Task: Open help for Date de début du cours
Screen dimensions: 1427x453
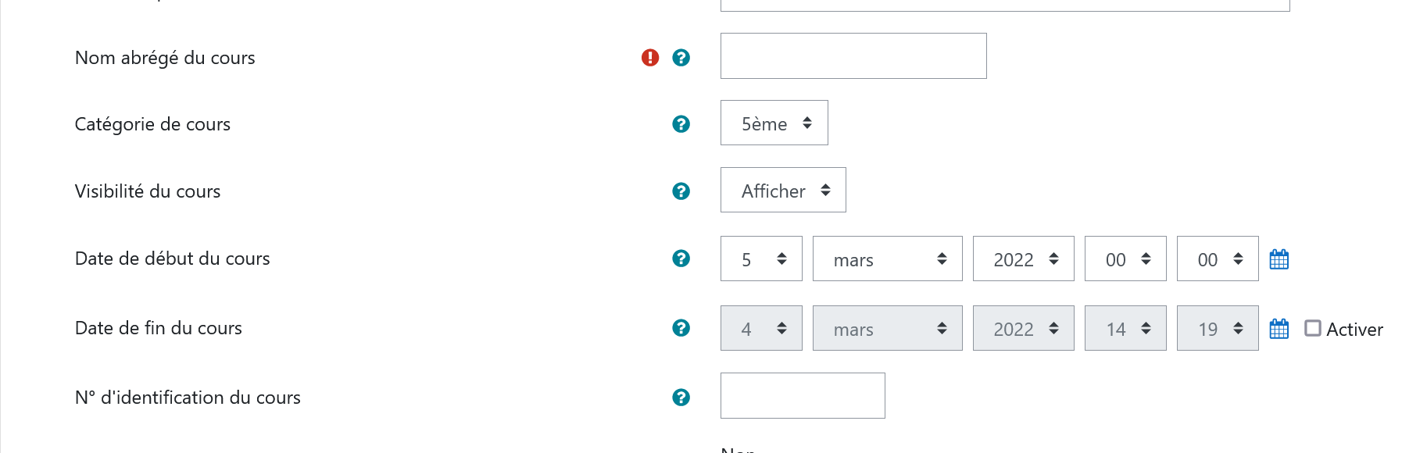Action: click(x=681, y=259)
